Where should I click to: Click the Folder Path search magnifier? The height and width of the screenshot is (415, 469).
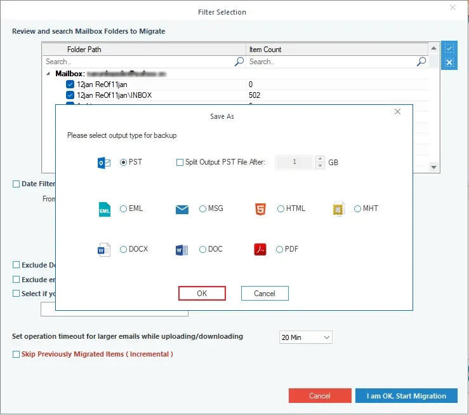[239, 62]
